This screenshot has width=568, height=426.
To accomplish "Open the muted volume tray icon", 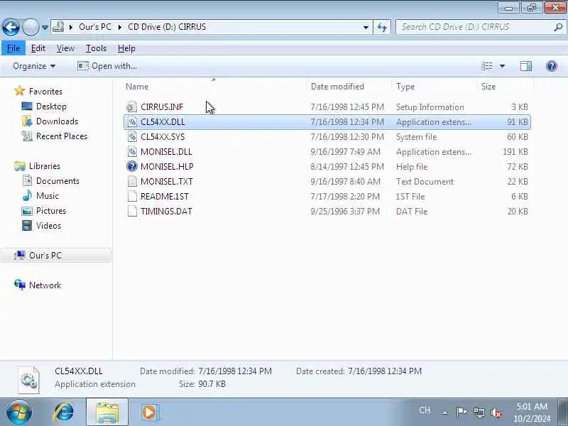I will pos(496,413).
